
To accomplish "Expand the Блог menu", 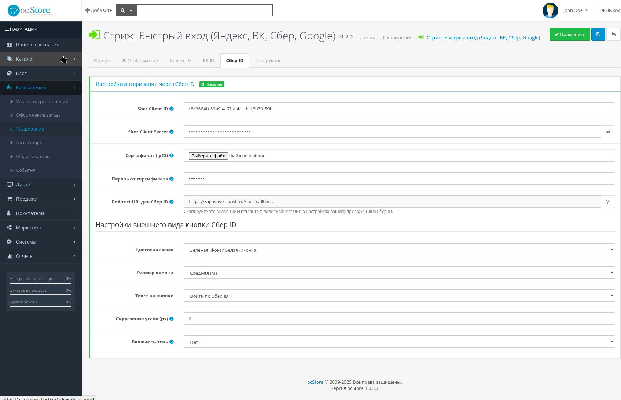I will 41,73.
